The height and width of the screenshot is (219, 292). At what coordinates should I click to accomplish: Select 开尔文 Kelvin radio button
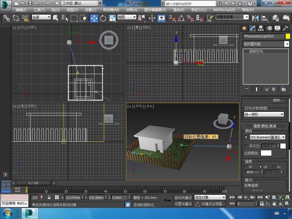point(246,146)
